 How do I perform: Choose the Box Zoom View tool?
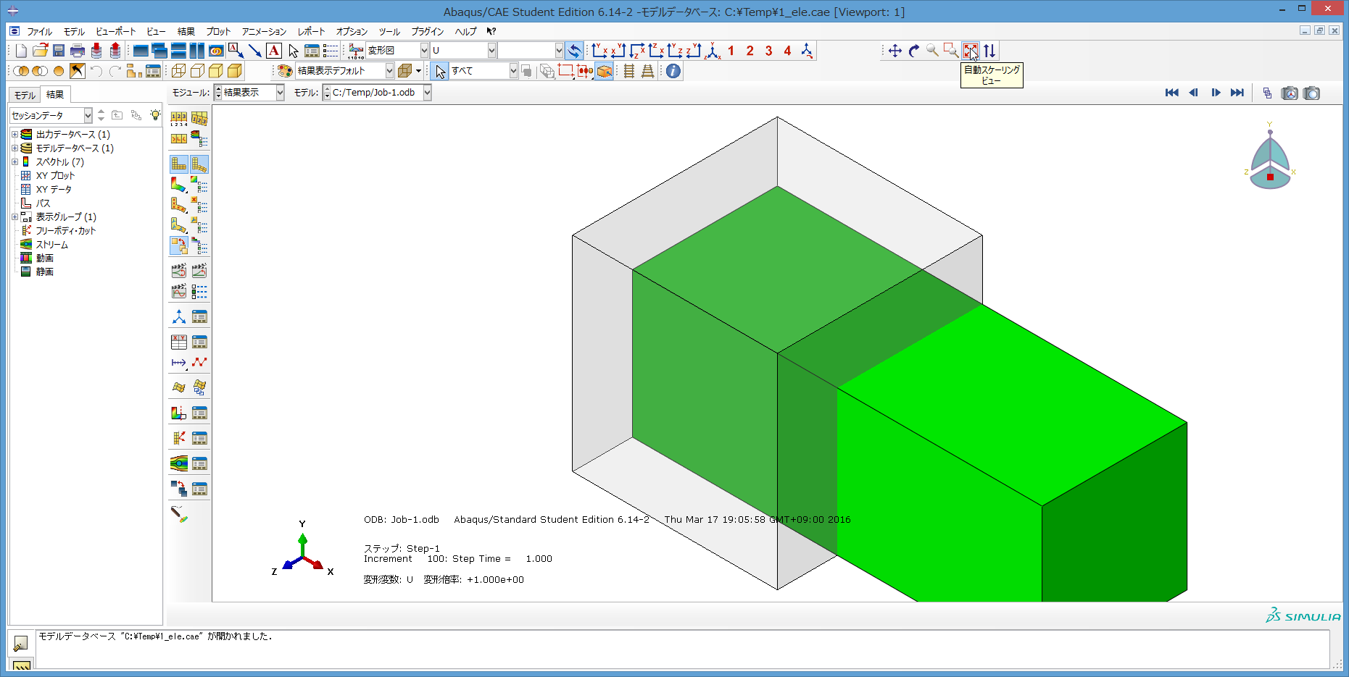(952, 51)
